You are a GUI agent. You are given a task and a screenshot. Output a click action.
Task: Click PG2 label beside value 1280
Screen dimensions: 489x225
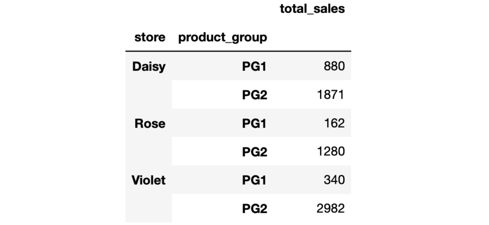click(x=254, y=152)
